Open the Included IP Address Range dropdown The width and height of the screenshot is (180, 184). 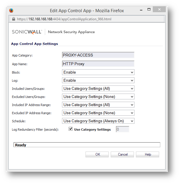coord(98,105)
